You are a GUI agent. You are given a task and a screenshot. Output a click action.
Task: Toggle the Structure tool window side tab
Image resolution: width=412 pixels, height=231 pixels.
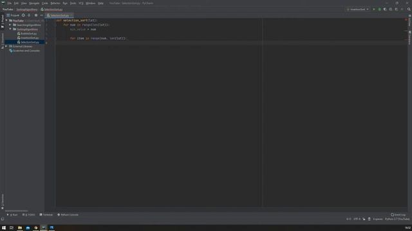tap(3, 40)
